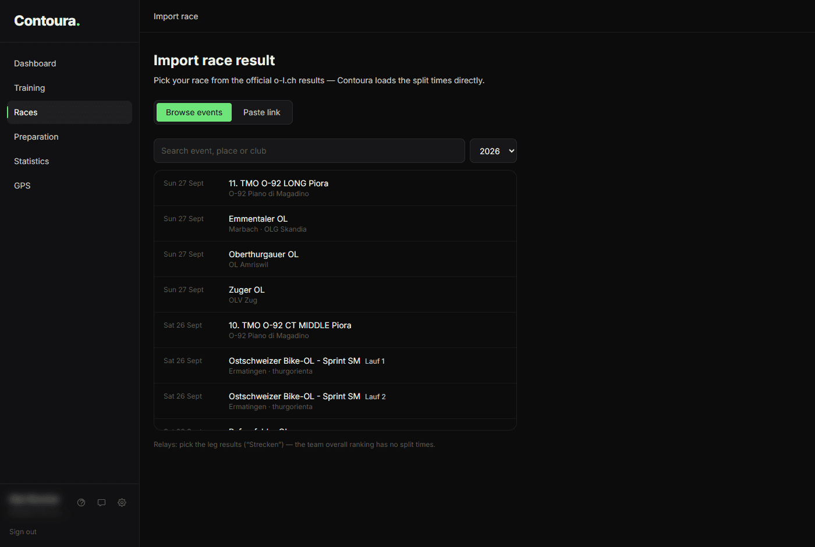The height and width of the screenshot is (547, 815).
Task: Pick the Emmentaler OL race
Action: click(335, 223)
